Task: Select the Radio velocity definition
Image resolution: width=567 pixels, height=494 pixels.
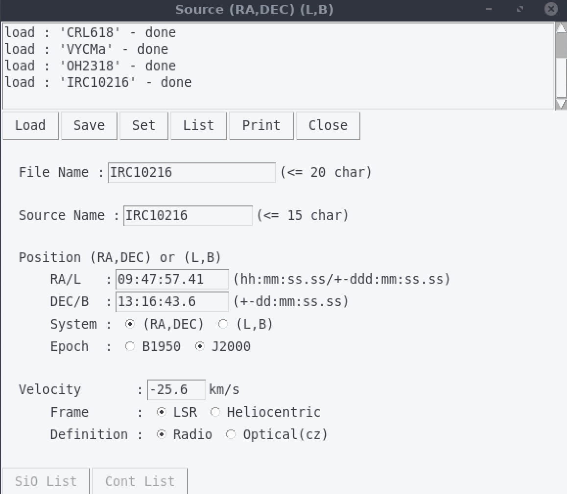Action: tap(162, 435)
